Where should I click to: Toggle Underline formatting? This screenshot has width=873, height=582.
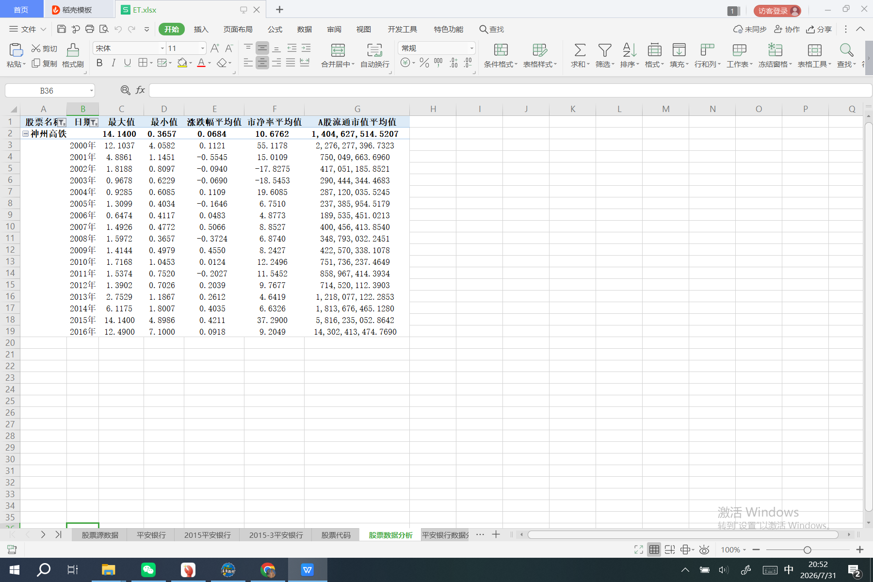[128, 63]
